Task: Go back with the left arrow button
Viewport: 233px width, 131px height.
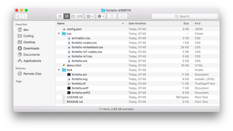Action: pos(18,16)
